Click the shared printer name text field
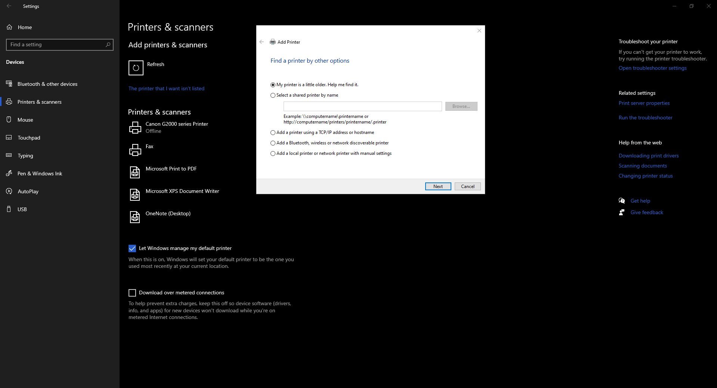This screenshot has width=717, height=388. click(362, 107)
